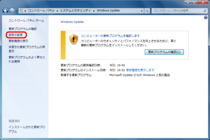The image size is (210, 140).
Task: Open Help via the blue question icon
Action: (206, 17)
